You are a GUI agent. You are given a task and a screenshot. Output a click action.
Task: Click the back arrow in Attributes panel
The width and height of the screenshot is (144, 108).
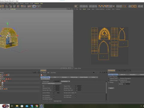coord(94,73)
